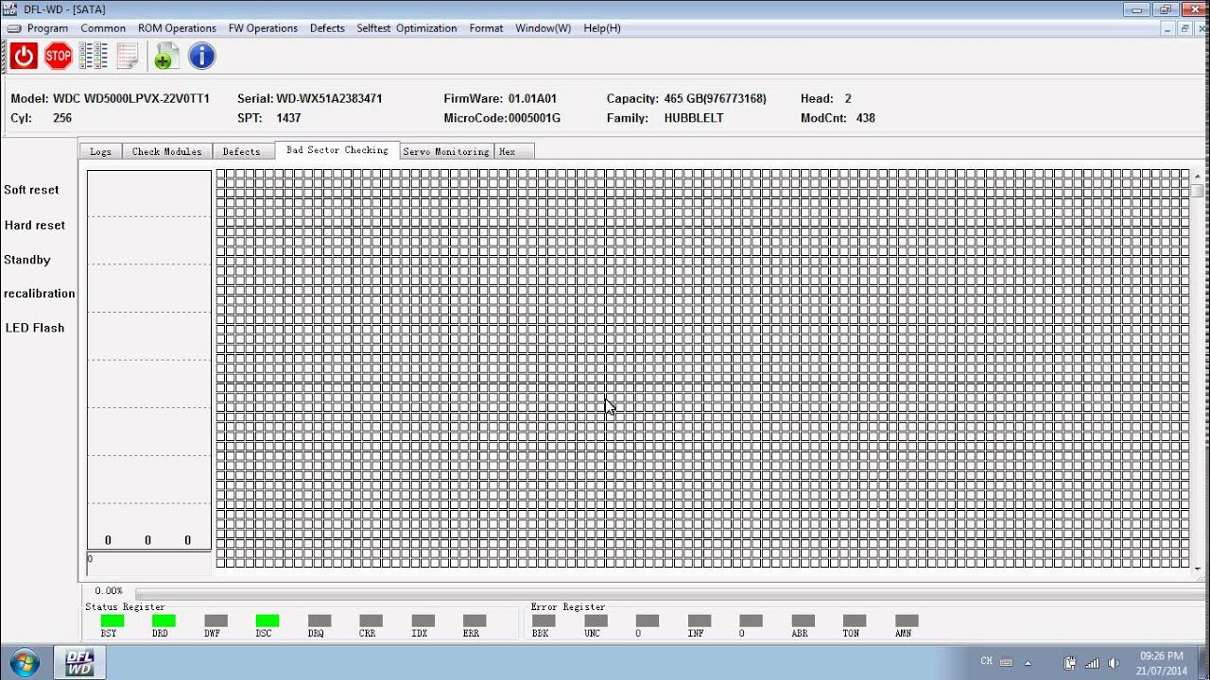This screenshot has height=680, width=1210.
Task: Open the Window(W) menu
Action: [544, 28]
